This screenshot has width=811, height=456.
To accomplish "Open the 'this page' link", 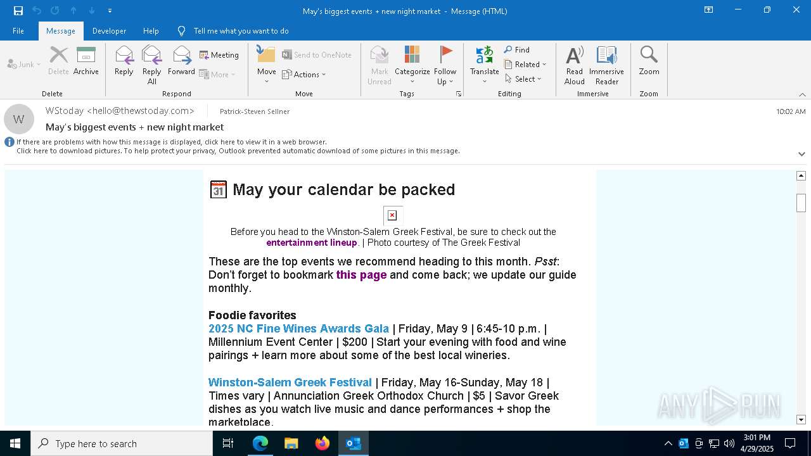I will 361,275.
